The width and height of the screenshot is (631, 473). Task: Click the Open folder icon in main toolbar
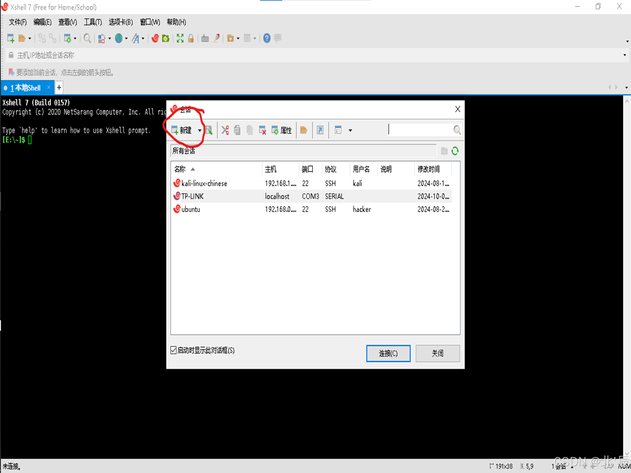coord(22,39)
